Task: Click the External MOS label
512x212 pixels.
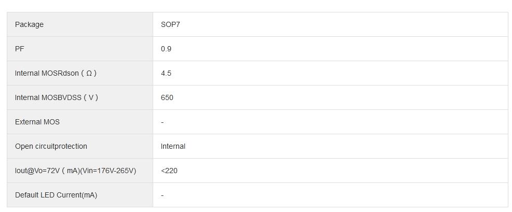Action: (37, 122)
